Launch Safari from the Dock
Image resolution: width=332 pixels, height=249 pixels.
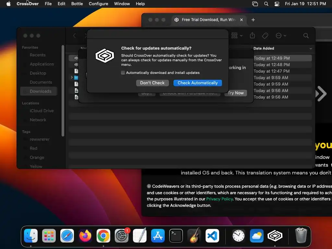click(x=67, y=236)
